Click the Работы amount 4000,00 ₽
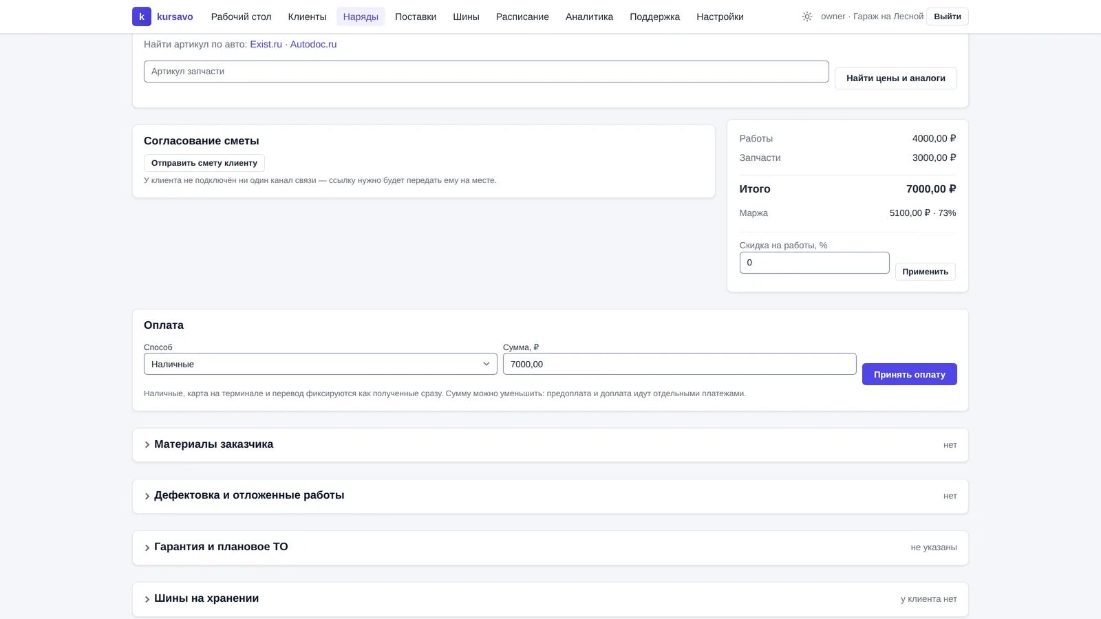 tap(934, 138)
